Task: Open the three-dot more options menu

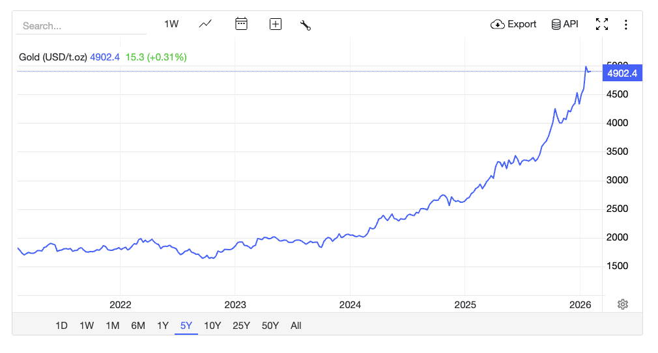Action: click(626, 25)
